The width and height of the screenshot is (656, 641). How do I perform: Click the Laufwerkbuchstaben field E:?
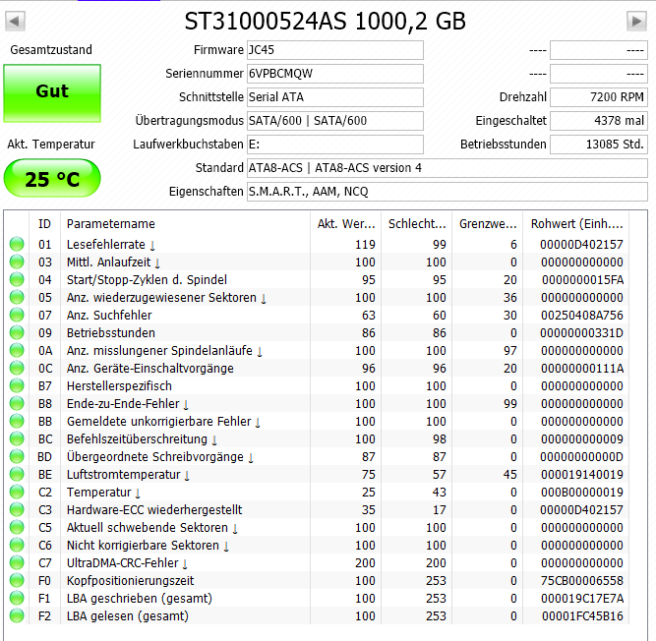(335, 145)
